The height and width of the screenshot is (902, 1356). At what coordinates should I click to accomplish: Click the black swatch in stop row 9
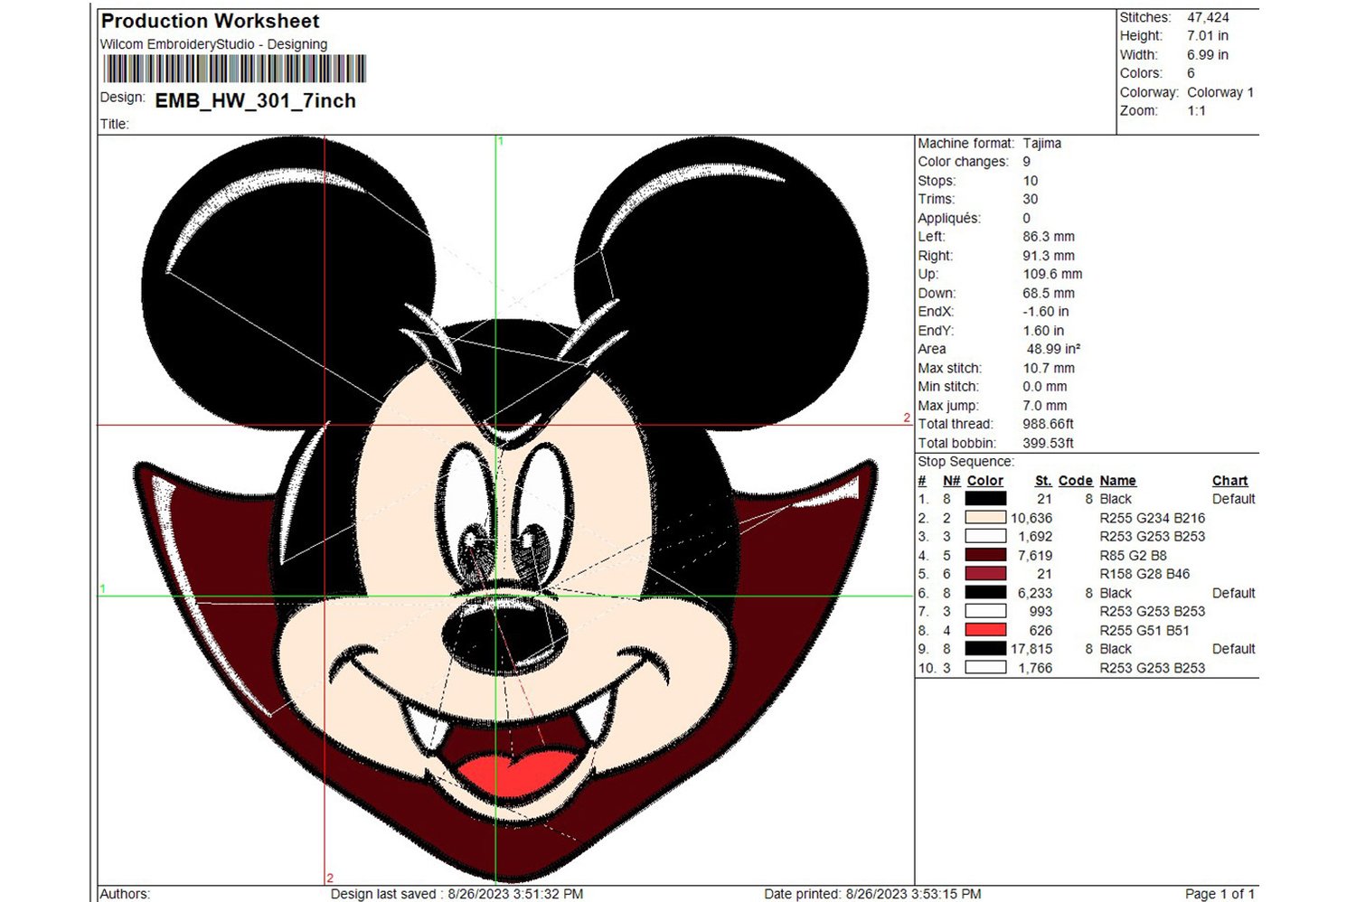(985, 649)
